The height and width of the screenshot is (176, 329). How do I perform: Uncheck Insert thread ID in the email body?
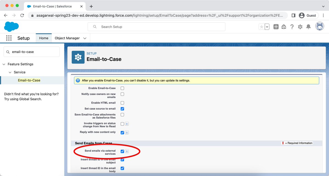122,168
